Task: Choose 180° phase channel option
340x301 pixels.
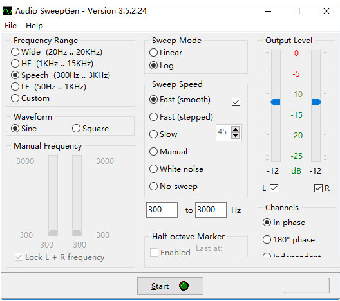Action: point(288,240)
